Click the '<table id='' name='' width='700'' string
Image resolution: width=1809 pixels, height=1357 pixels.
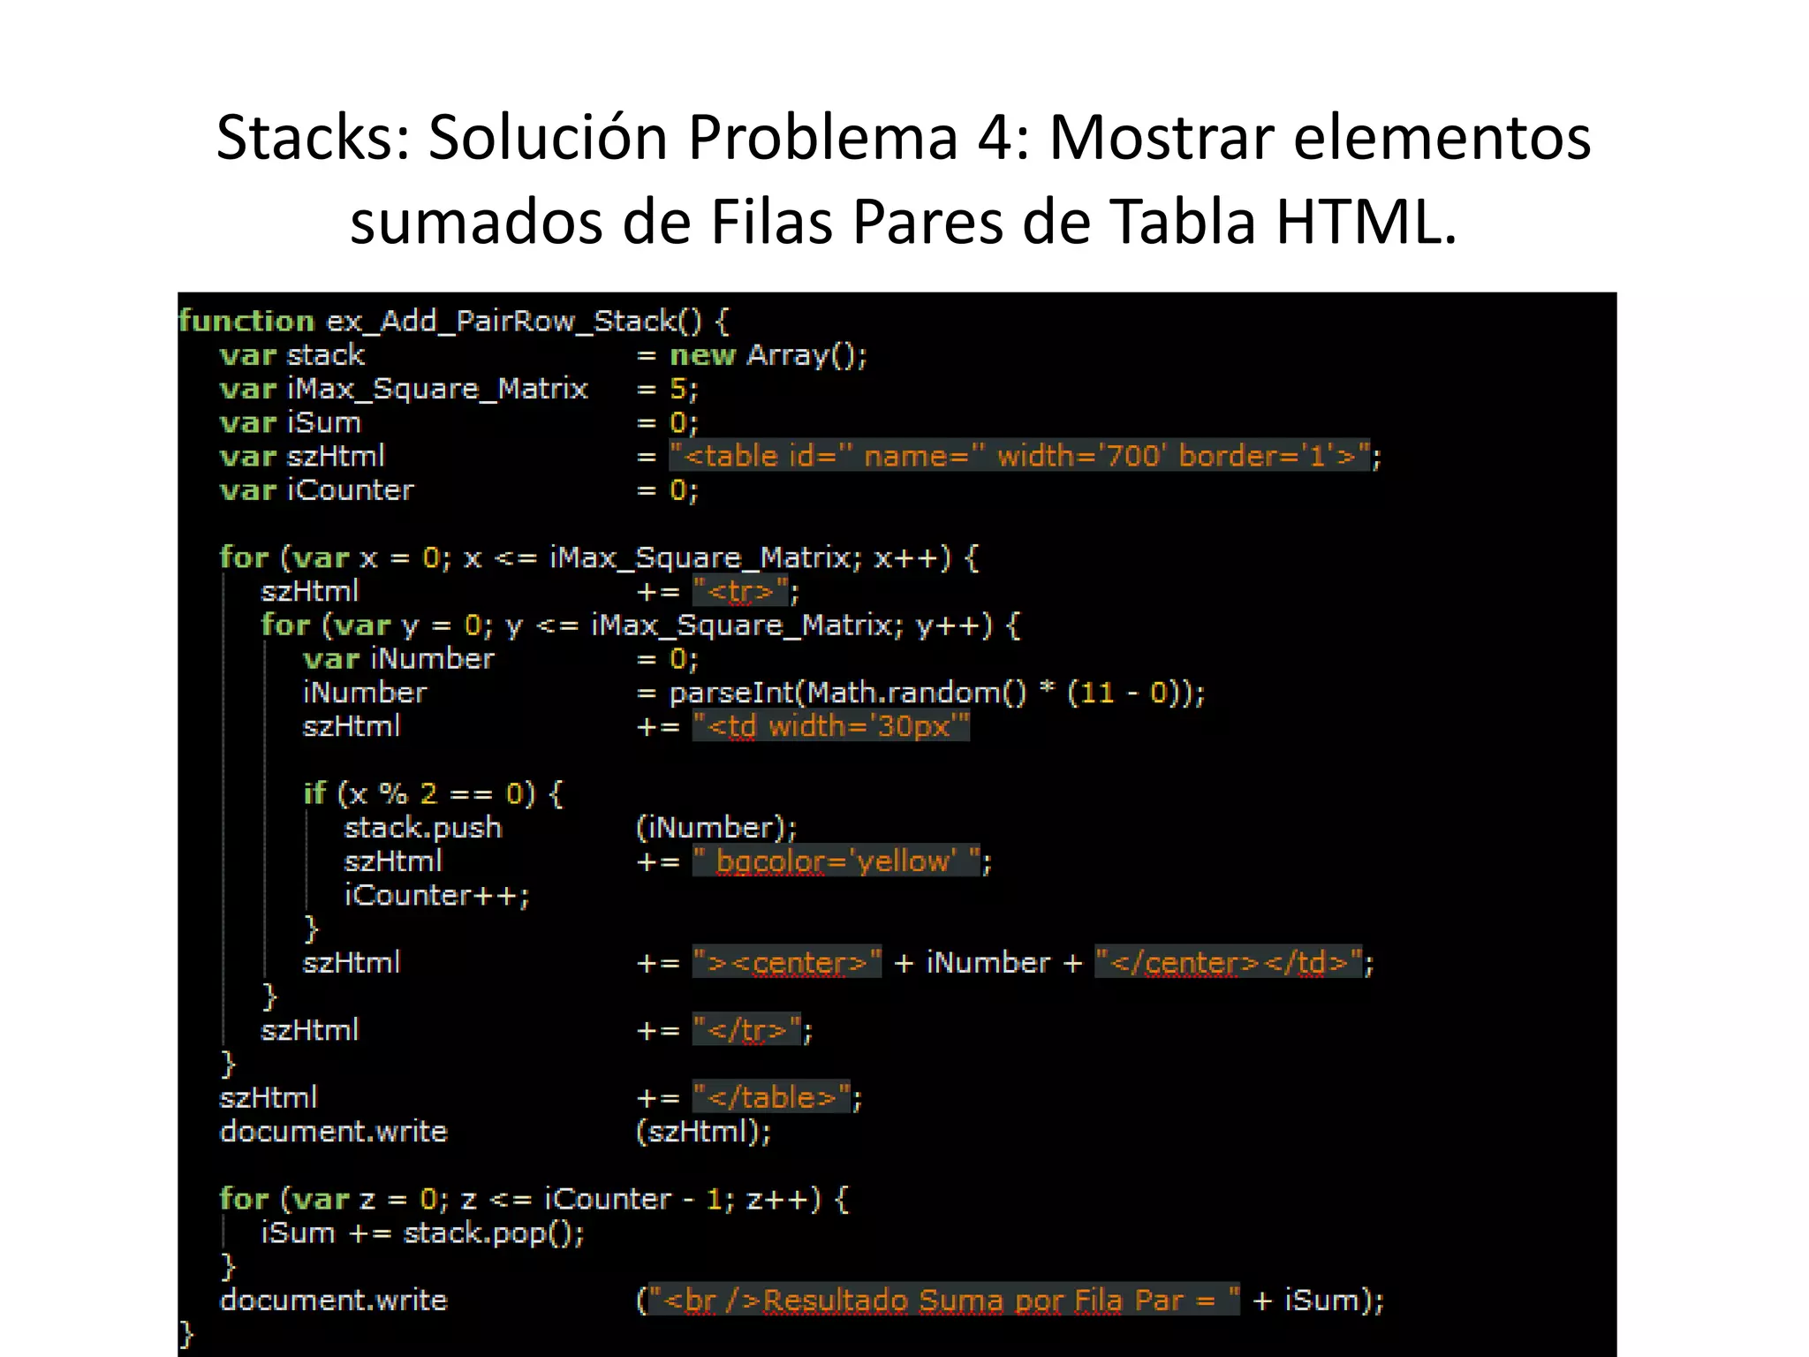[1020, 456]
